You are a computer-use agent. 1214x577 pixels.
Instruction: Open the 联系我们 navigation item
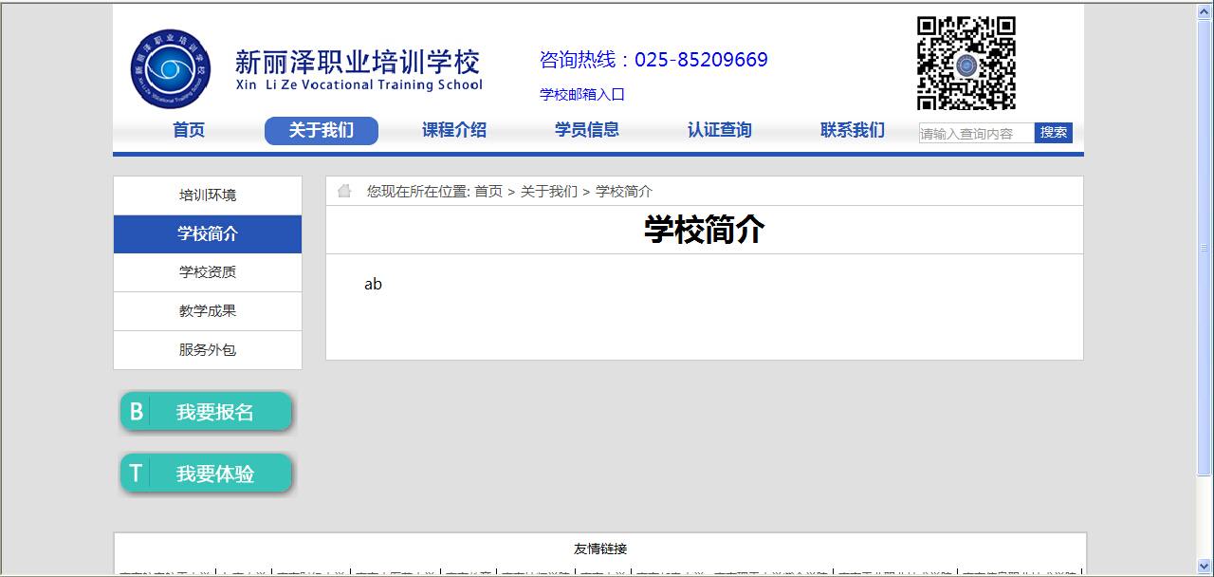pyautogui.click(x=853, y=131)
